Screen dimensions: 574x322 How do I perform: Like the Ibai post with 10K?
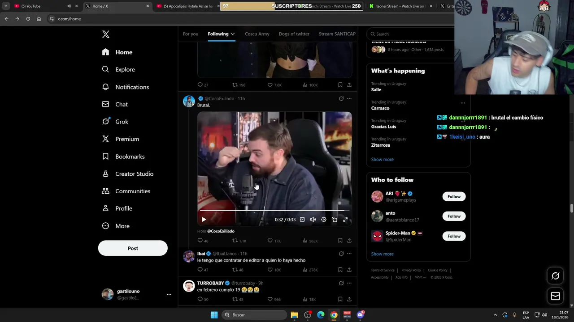274,270
